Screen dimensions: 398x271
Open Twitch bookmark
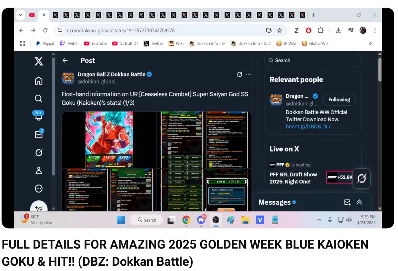pos(69,43)
